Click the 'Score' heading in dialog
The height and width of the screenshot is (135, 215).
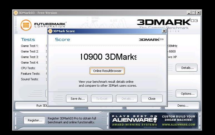pyautogui.click(x=62, y=40)
